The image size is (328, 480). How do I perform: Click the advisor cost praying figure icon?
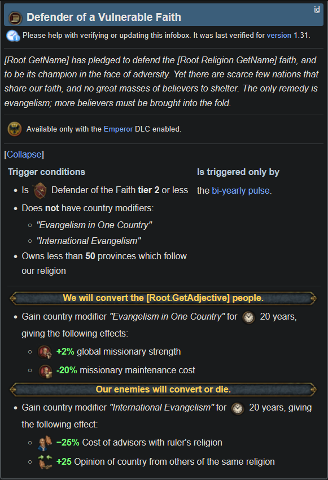pos(45,443)
